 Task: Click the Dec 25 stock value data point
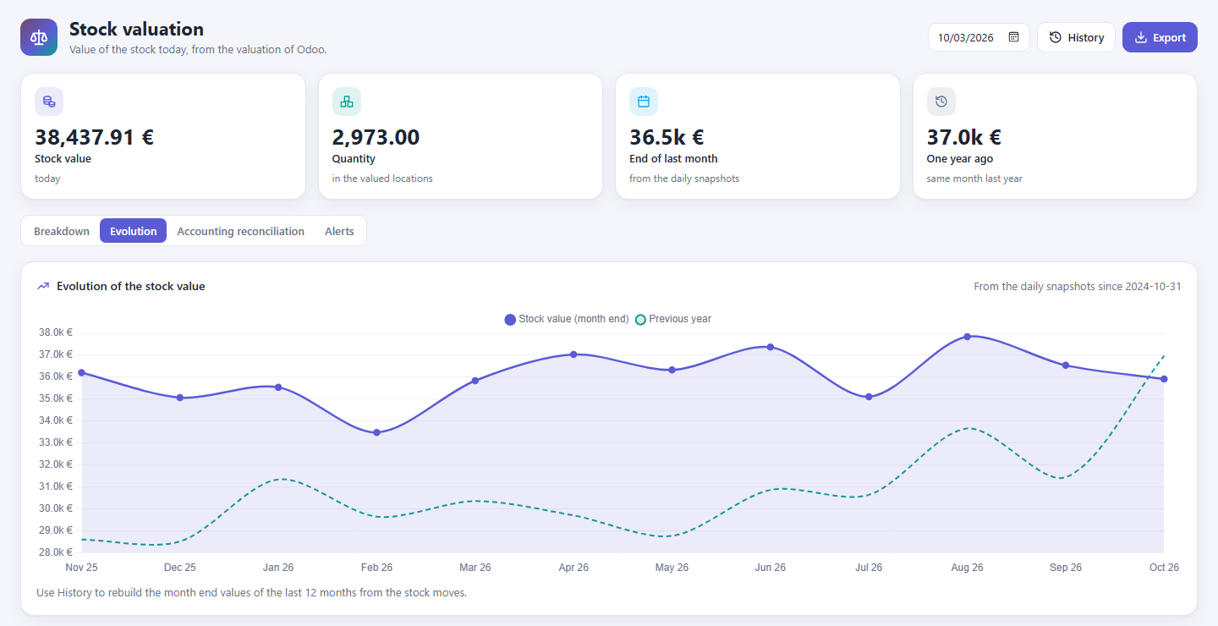point(180,398)
